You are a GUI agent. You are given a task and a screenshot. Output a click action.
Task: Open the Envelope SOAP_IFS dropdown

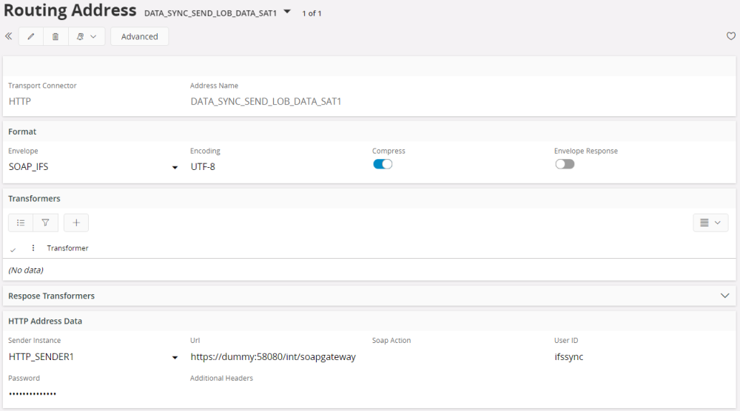[x=175, y=168]
